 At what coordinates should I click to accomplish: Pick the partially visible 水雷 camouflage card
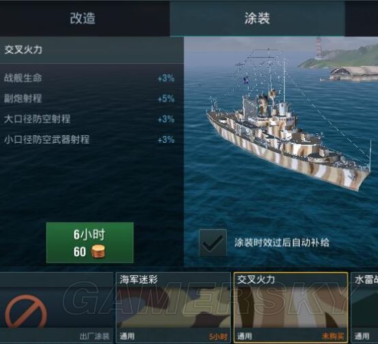click(364, 308)
